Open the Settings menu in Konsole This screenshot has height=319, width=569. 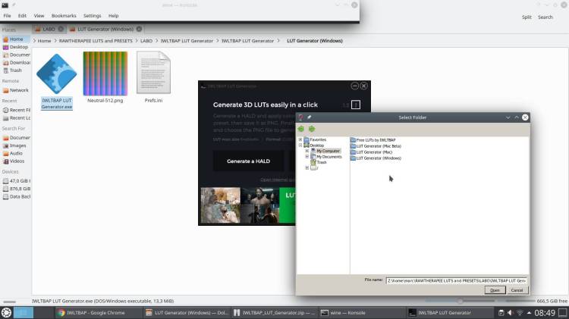tap(92, 16)
